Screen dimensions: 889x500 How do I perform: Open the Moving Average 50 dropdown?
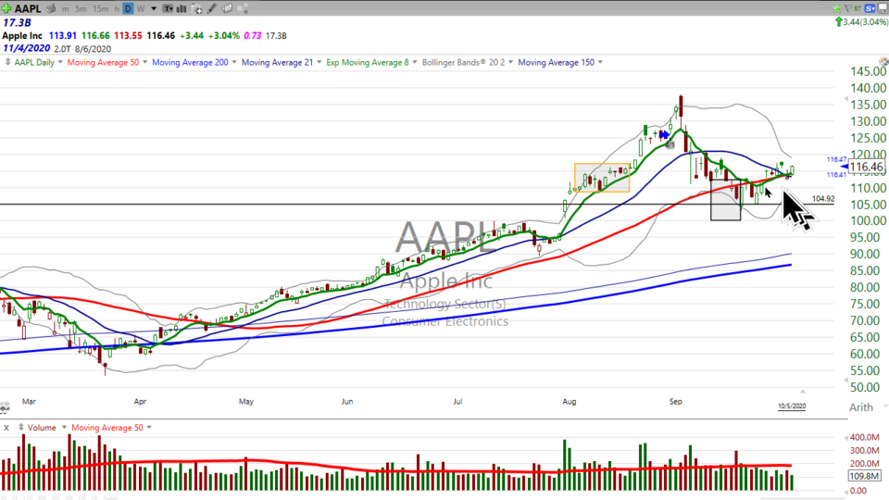point(145,62)
